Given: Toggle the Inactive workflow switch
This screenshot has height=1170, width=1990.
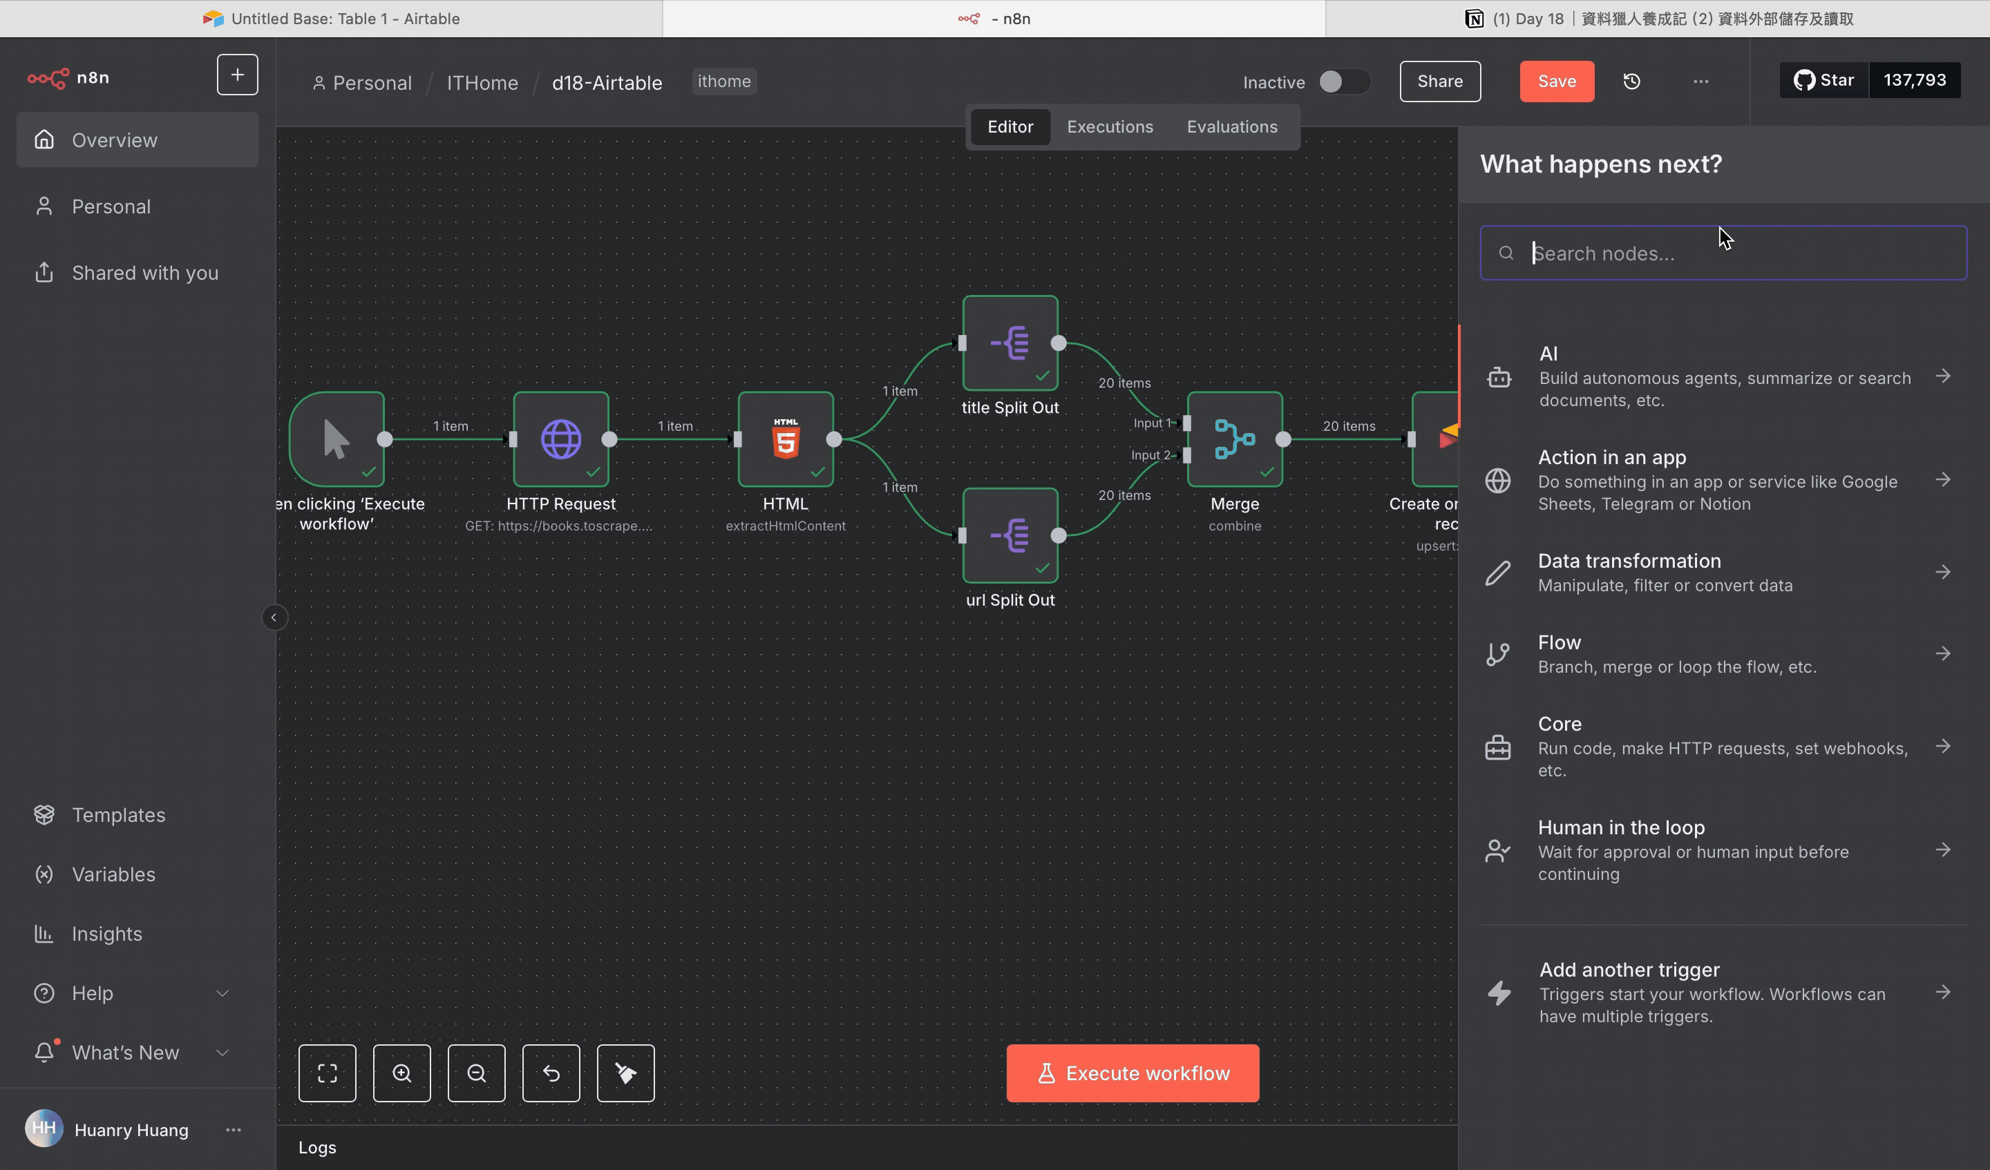Looking at the screenshot, I should click(1343, 81).
